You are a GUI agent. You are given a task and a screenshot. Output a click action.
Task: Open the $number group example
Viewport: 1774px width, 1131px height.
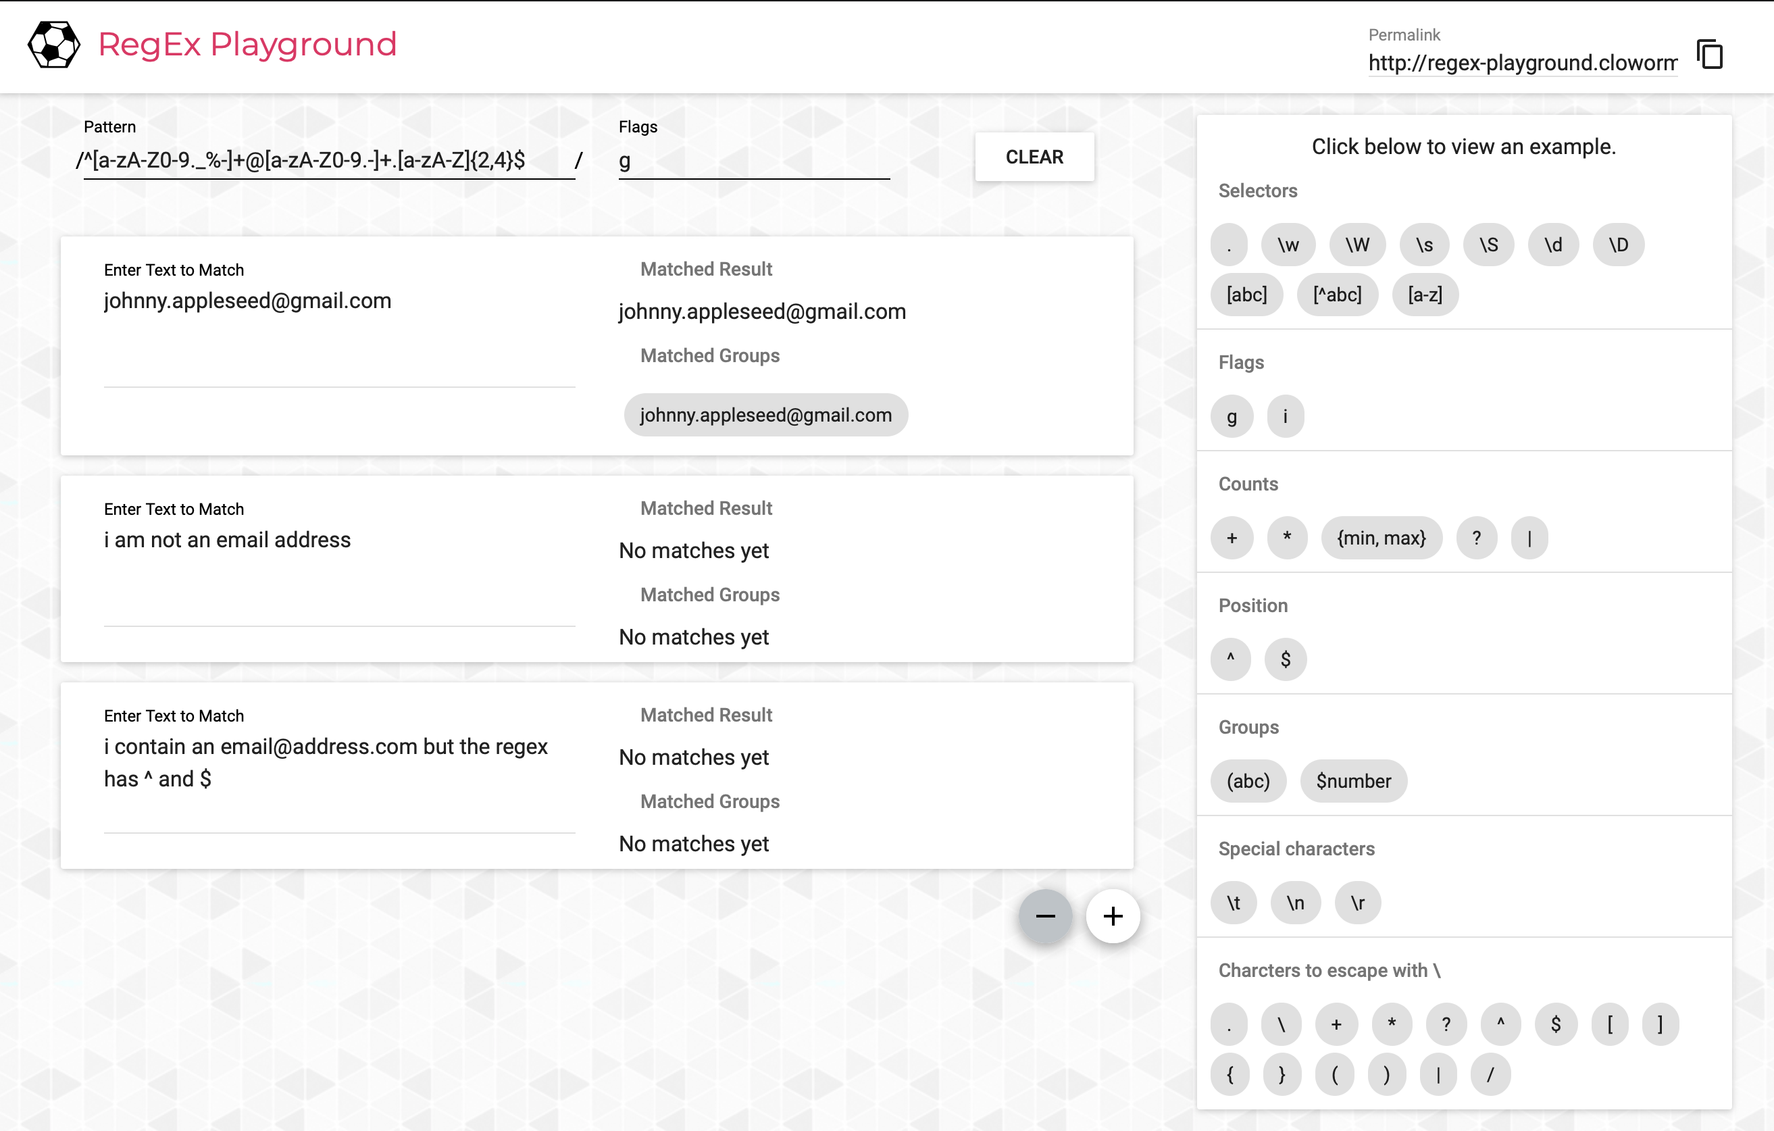coord(1353,780)
